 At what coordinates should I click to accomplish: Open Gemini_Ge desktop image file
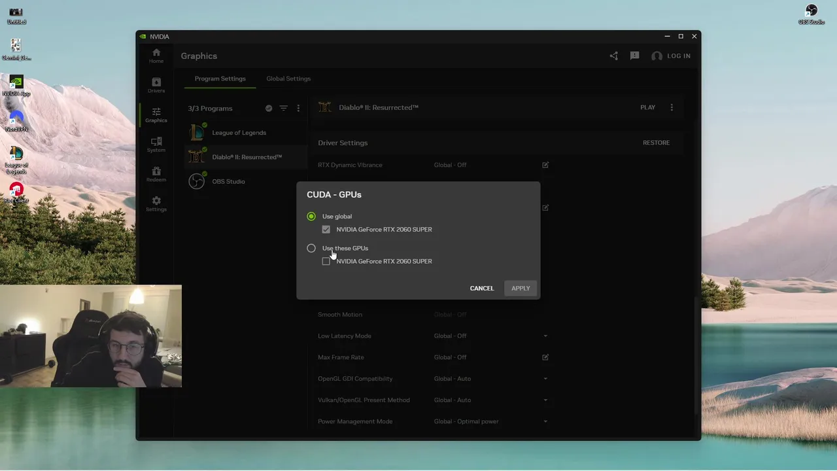point(16,50)
